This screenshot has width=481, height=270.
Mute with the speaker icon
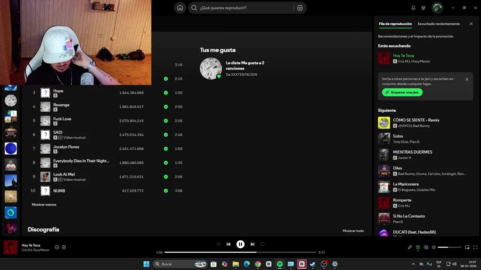(x=434, y=247)
